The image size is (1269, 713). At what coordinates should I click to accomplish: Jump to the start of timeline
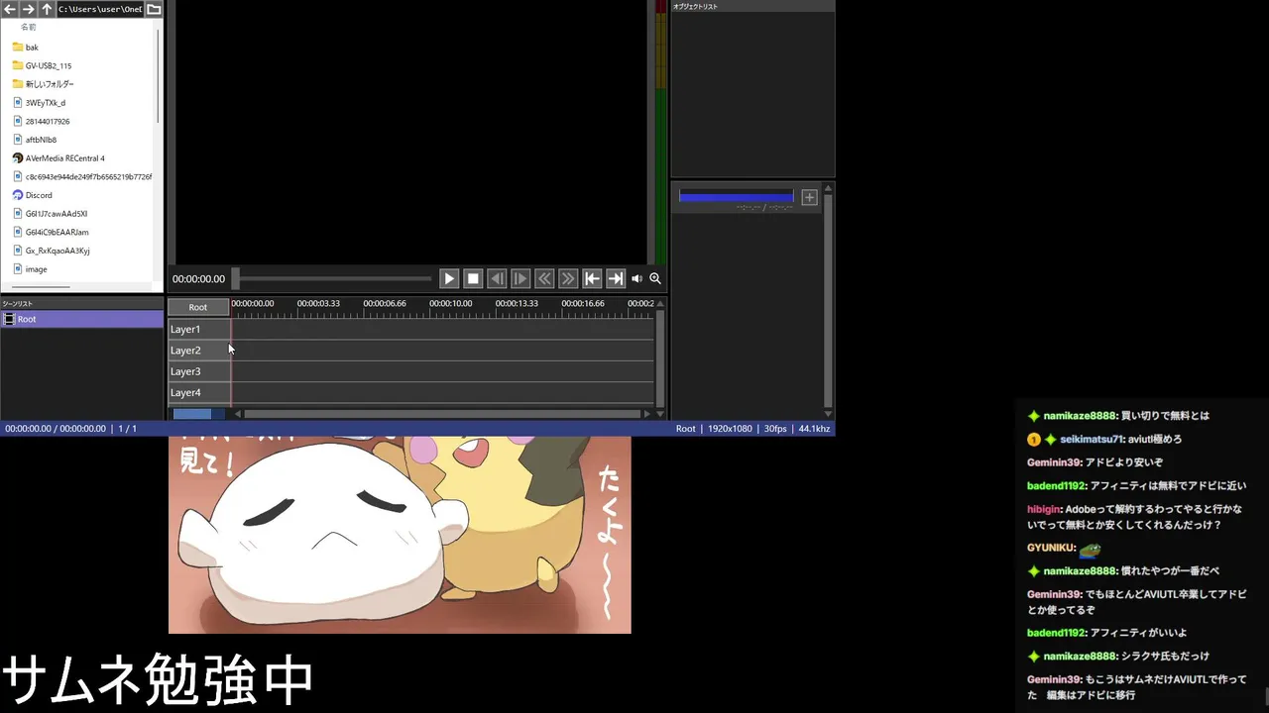[592, 279]
